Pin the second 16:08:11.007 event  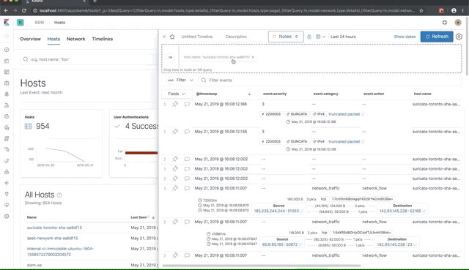click(175, 222)
